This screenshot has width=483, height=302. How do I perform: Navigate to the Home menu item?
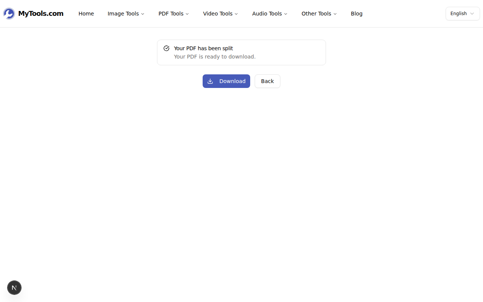point(86,14)
